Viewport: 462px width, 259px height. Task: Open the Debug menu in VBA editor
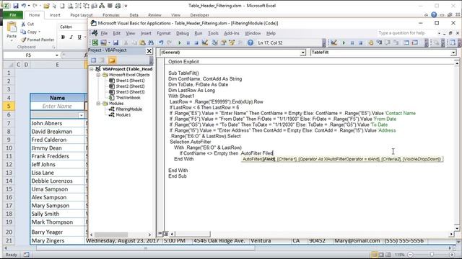click(x=183, y=33)
